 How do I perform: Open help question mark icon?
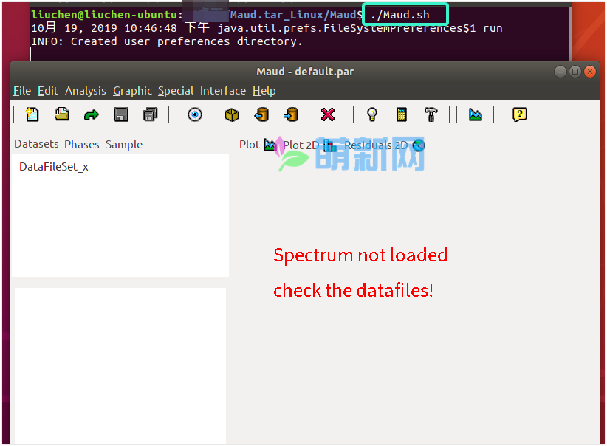tap(520, 114)
